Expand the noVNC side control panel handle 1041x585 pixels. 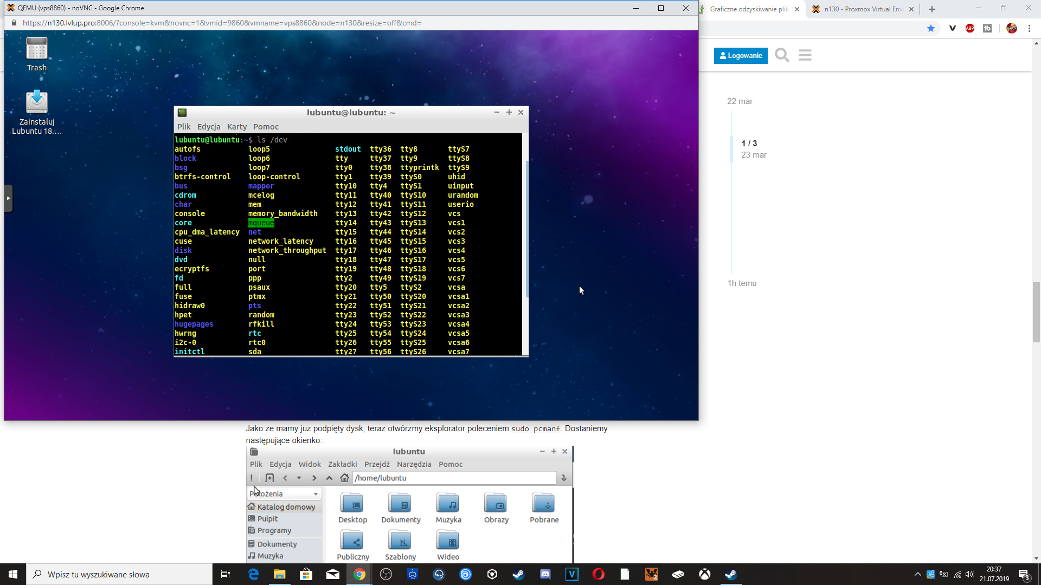[8, 198]
